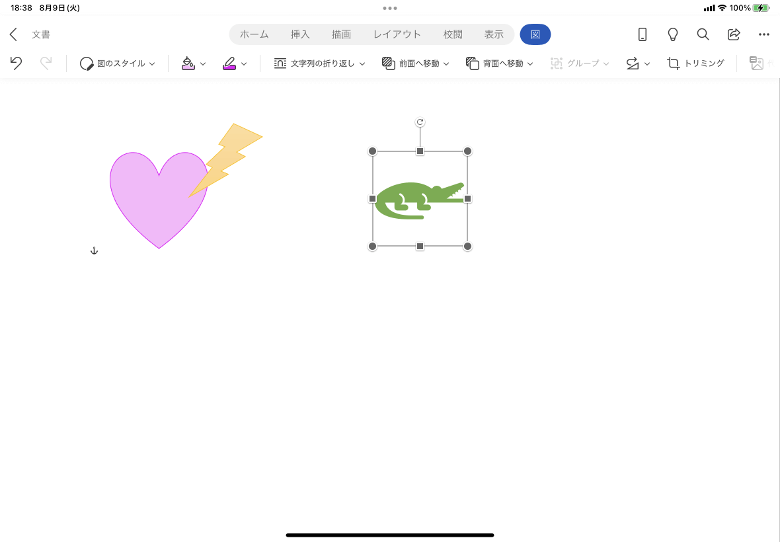This screenshot has width=780, height=542.
Task: Click the grayed-out redo arrow
Action: (46, 63)
